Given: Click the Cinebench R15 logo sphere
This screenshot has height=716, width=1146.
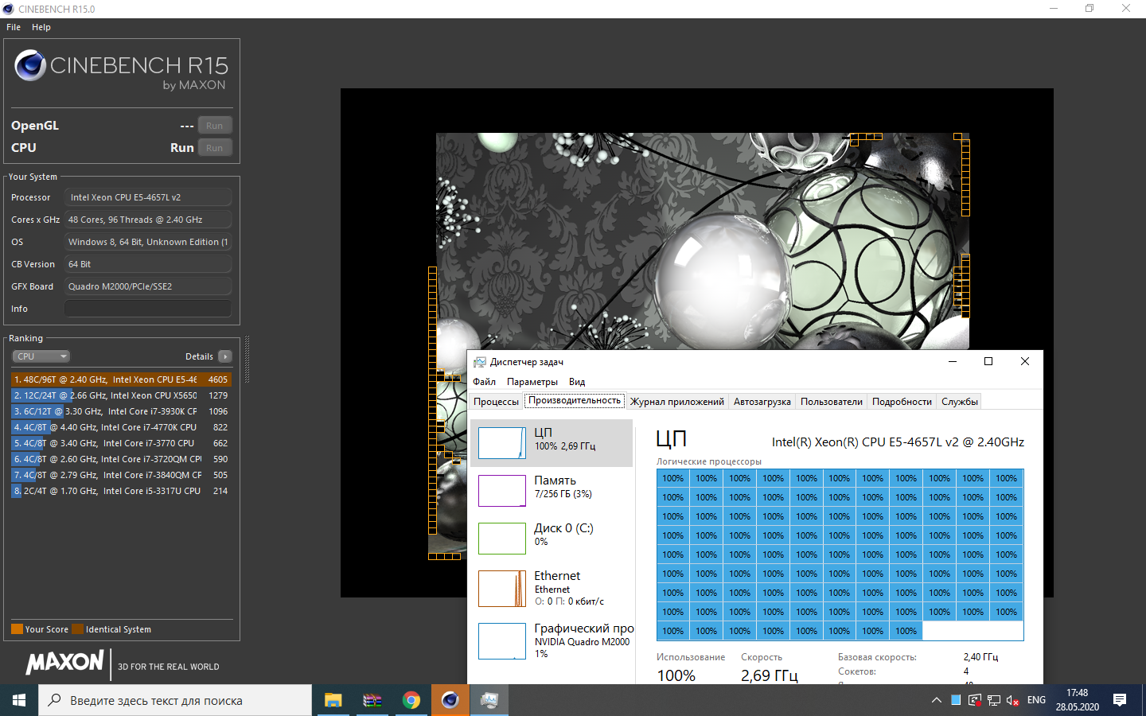Looking at the screenshot, I should [x=30, y=65].
